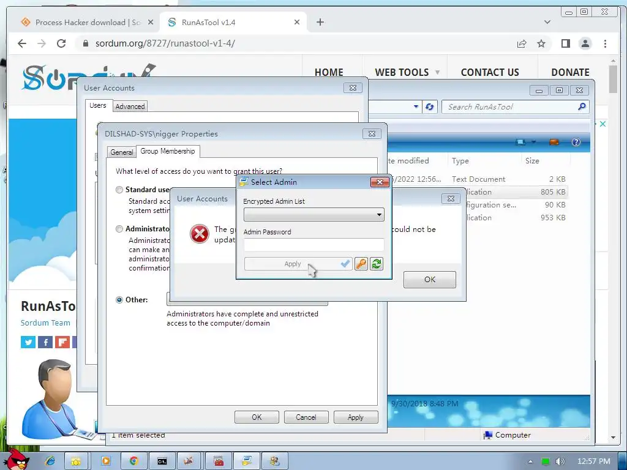The height and width of the screenshot is (470, 627).
Task: Click the Chrome share page icon
Action: [x=522, y=43]
